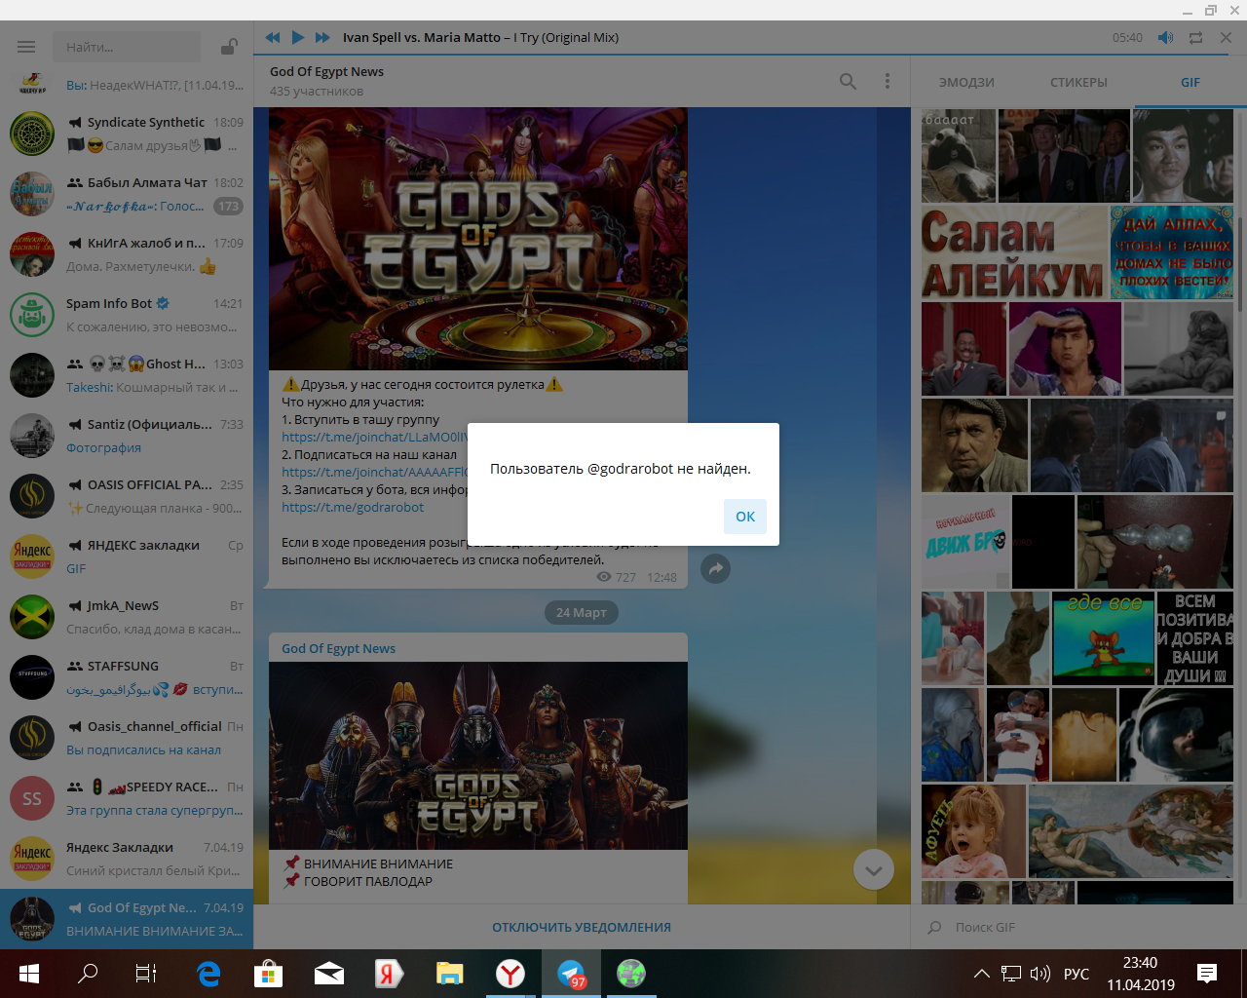The image size is (1247, 998).
Task: Search within God Of Egypt News channel
Action: click(849, 82)
